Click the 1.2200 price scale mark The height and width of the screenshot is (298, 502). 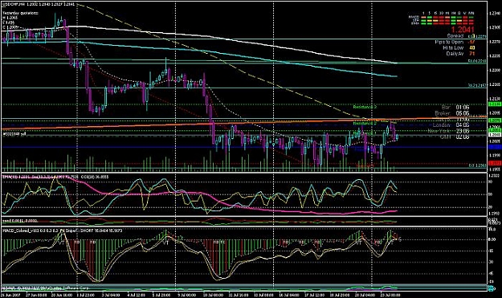495,70
